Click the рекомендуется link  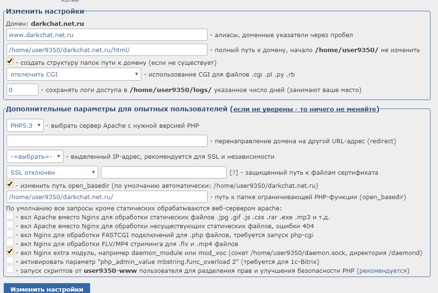click(x=383, y=271)
